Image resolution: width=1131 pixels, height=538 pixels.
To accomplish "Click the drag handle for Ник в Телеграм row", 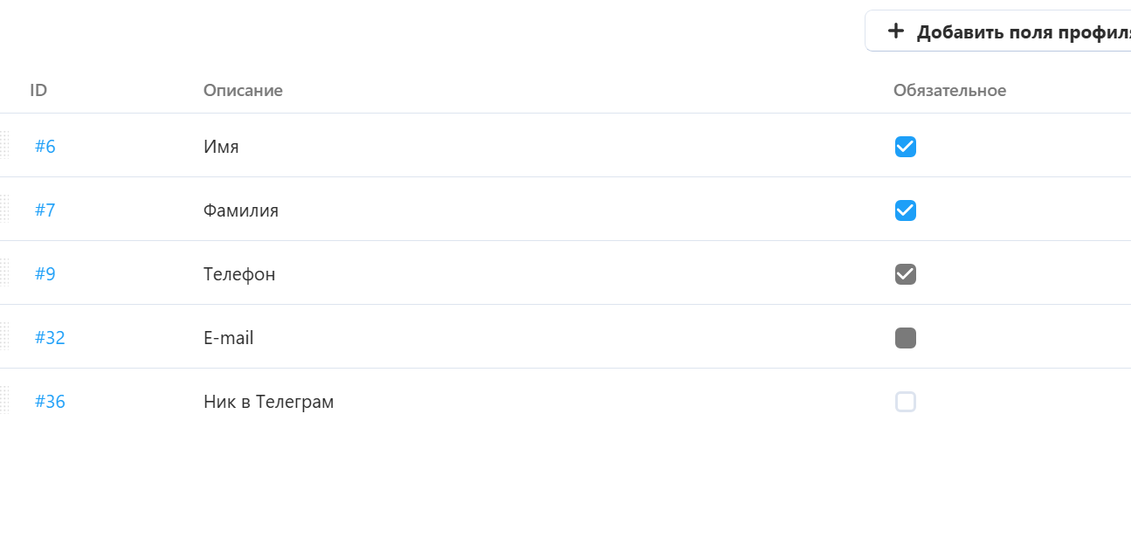I will (x=4, y=401).
